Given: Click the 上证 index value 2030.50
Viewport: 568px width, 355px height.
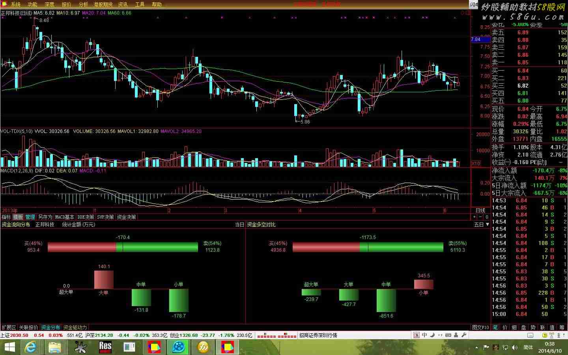Looking at the screenshot, I should click(x=19, y=335).
